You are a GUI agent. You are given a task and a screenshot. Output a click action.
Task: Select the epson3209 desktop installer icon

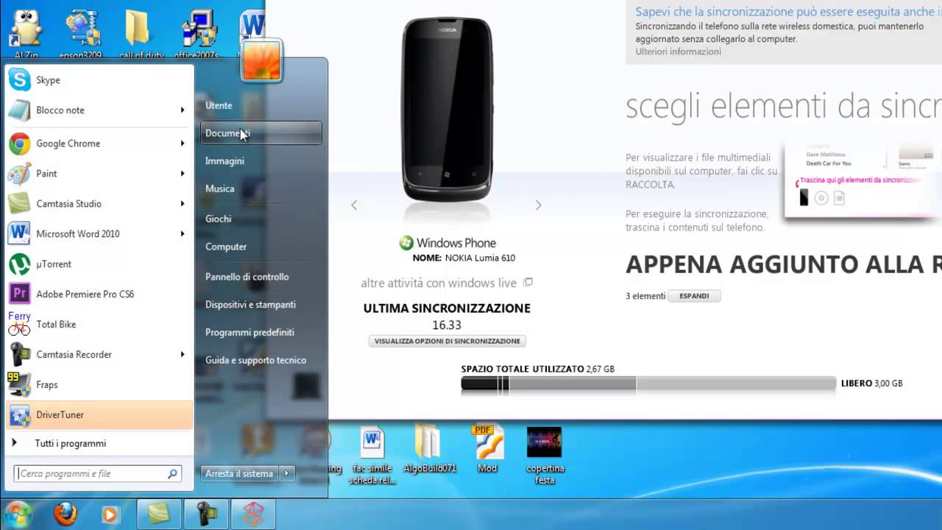pyautogui.click(x=81, y=33)
